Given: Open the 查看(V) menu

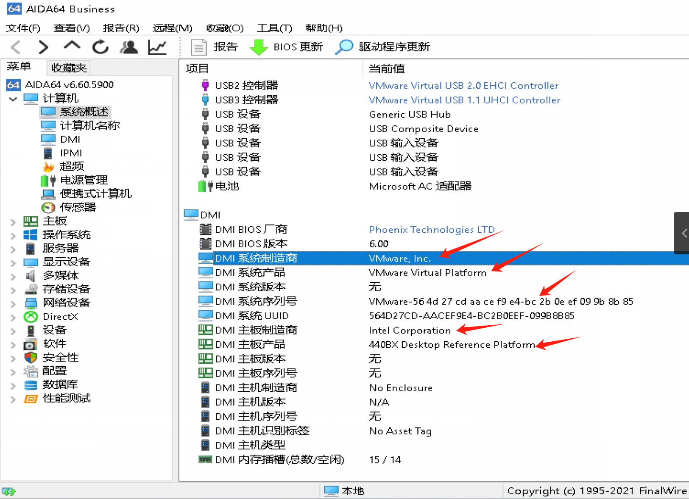Looking at the screenshot, I should click(x=71, y=28).
